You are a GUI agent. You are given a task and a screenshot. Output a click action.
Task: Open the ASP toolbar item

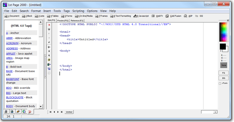(188, 16)
